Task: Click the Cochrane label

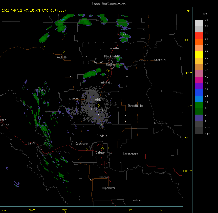Action: pyautogui.click(x=81, y=144)
